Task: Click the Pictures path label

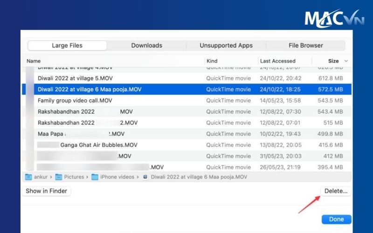Action: click(74, 177)
